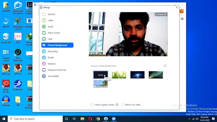
Task: Open the network icon in system tray
Action: pyautogui.click(x=193, y=119)
